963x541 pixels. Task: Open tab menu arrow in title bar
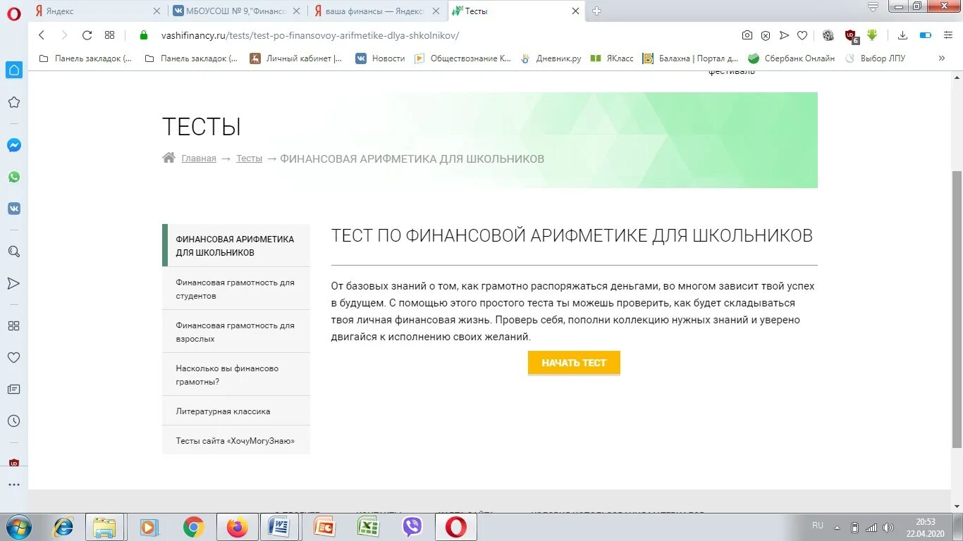(x=873, y=8)
